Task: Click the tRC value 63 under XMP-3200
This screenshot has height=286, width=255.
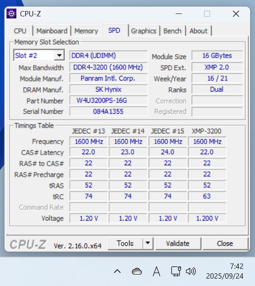Action: point(207,196)
